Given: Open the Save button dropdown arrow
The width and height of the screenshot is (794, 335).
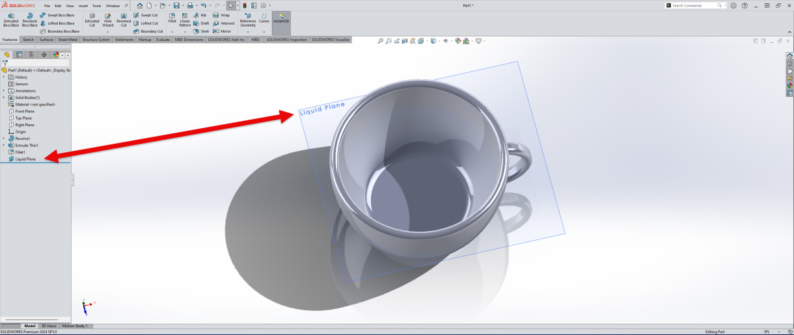Looking at the screenshot, I should click(183, 5).
